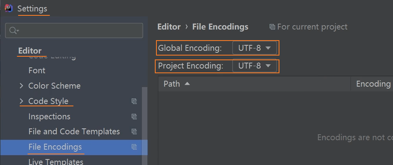The height and width of the screenshot is (165, 393).
Task: Click project-level icon beside Inspections
Action: pyautogui.click(x=134, y=117)
